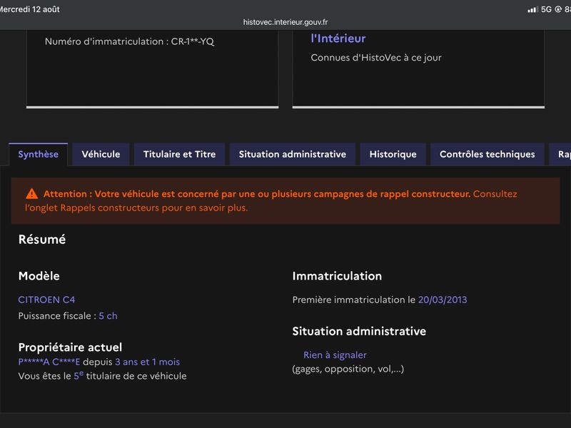The width and height of the screenshot is (571, 428).
Task: Click the Rien à signaler status
Action: [x=335, y=355]
